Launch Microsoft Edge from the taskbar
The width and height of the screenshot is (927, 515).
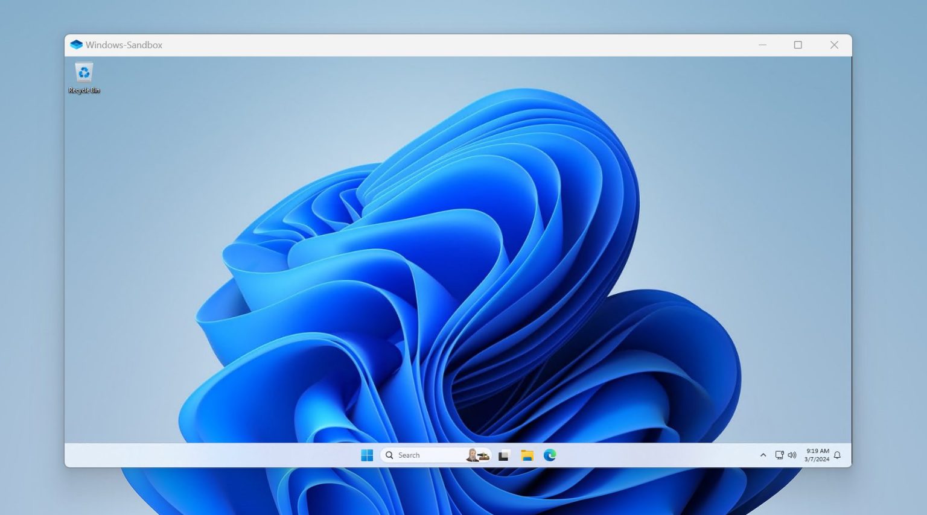550,455
